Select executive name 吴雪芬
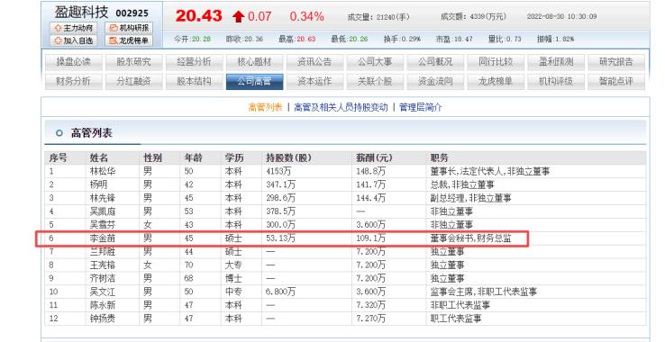The image size is (665, 342). [x=103, y=225]
